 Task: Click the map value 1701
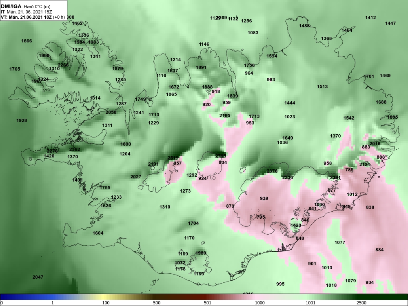pos(369,77)
